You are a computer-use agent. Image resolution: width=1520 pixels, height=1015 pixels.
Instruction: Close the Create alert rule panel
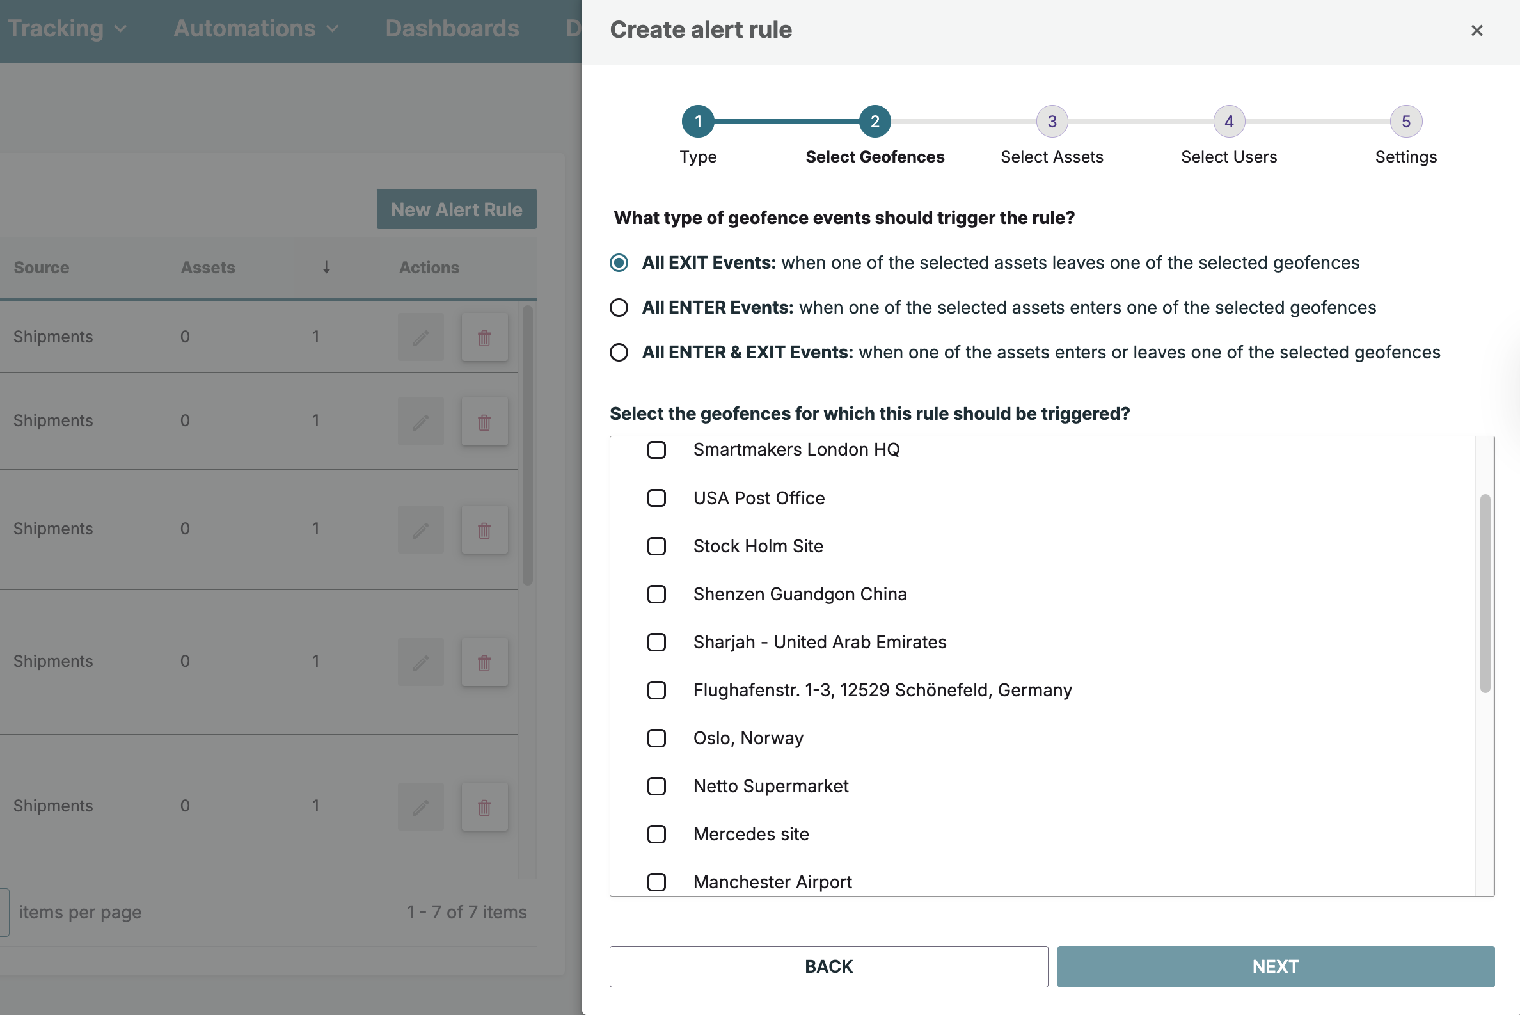click(1476, 31)
